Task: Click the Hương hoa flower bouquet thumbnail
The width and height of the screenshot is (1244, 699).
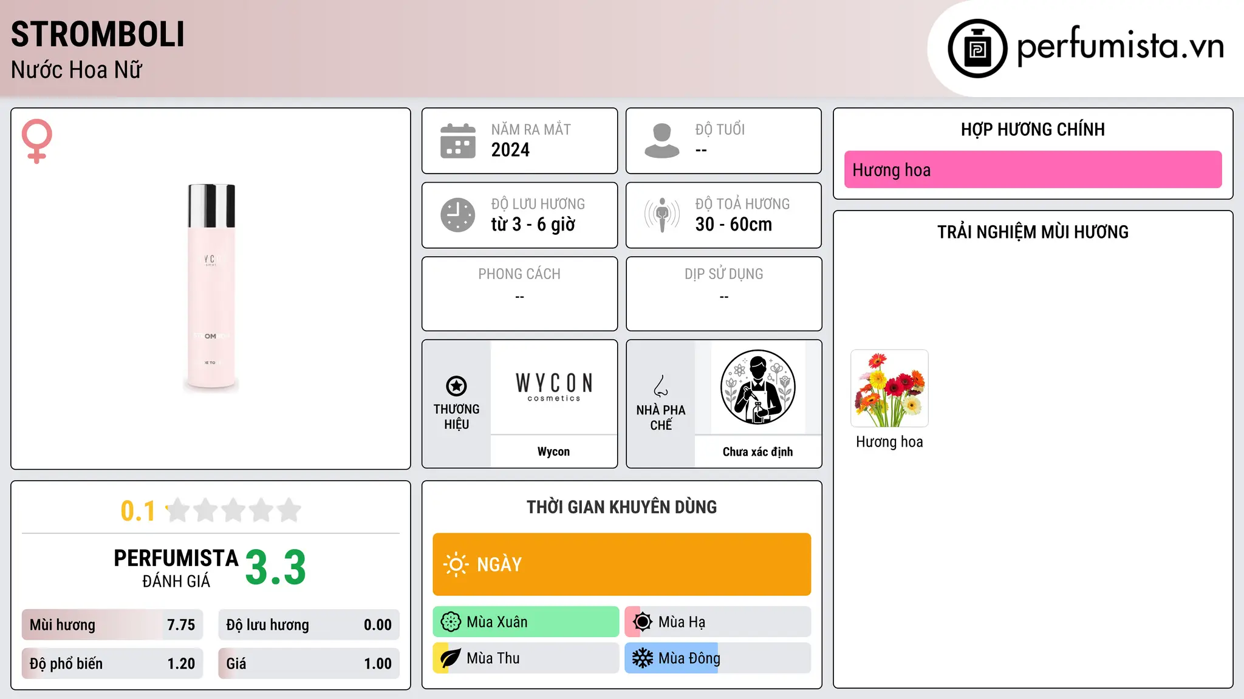Action: pyautogui.click(x=889, y=388)
